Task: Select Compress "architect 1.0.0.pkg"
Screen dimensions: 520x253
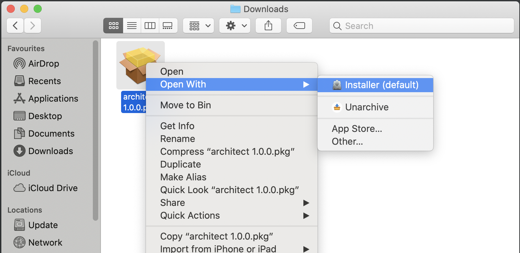Action: [232, 151]
